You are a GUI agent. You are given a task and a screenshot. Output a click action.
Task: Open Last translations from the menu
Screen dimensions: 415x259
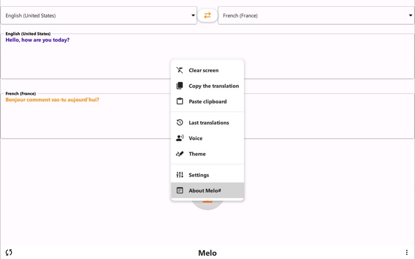pos(207,123)
